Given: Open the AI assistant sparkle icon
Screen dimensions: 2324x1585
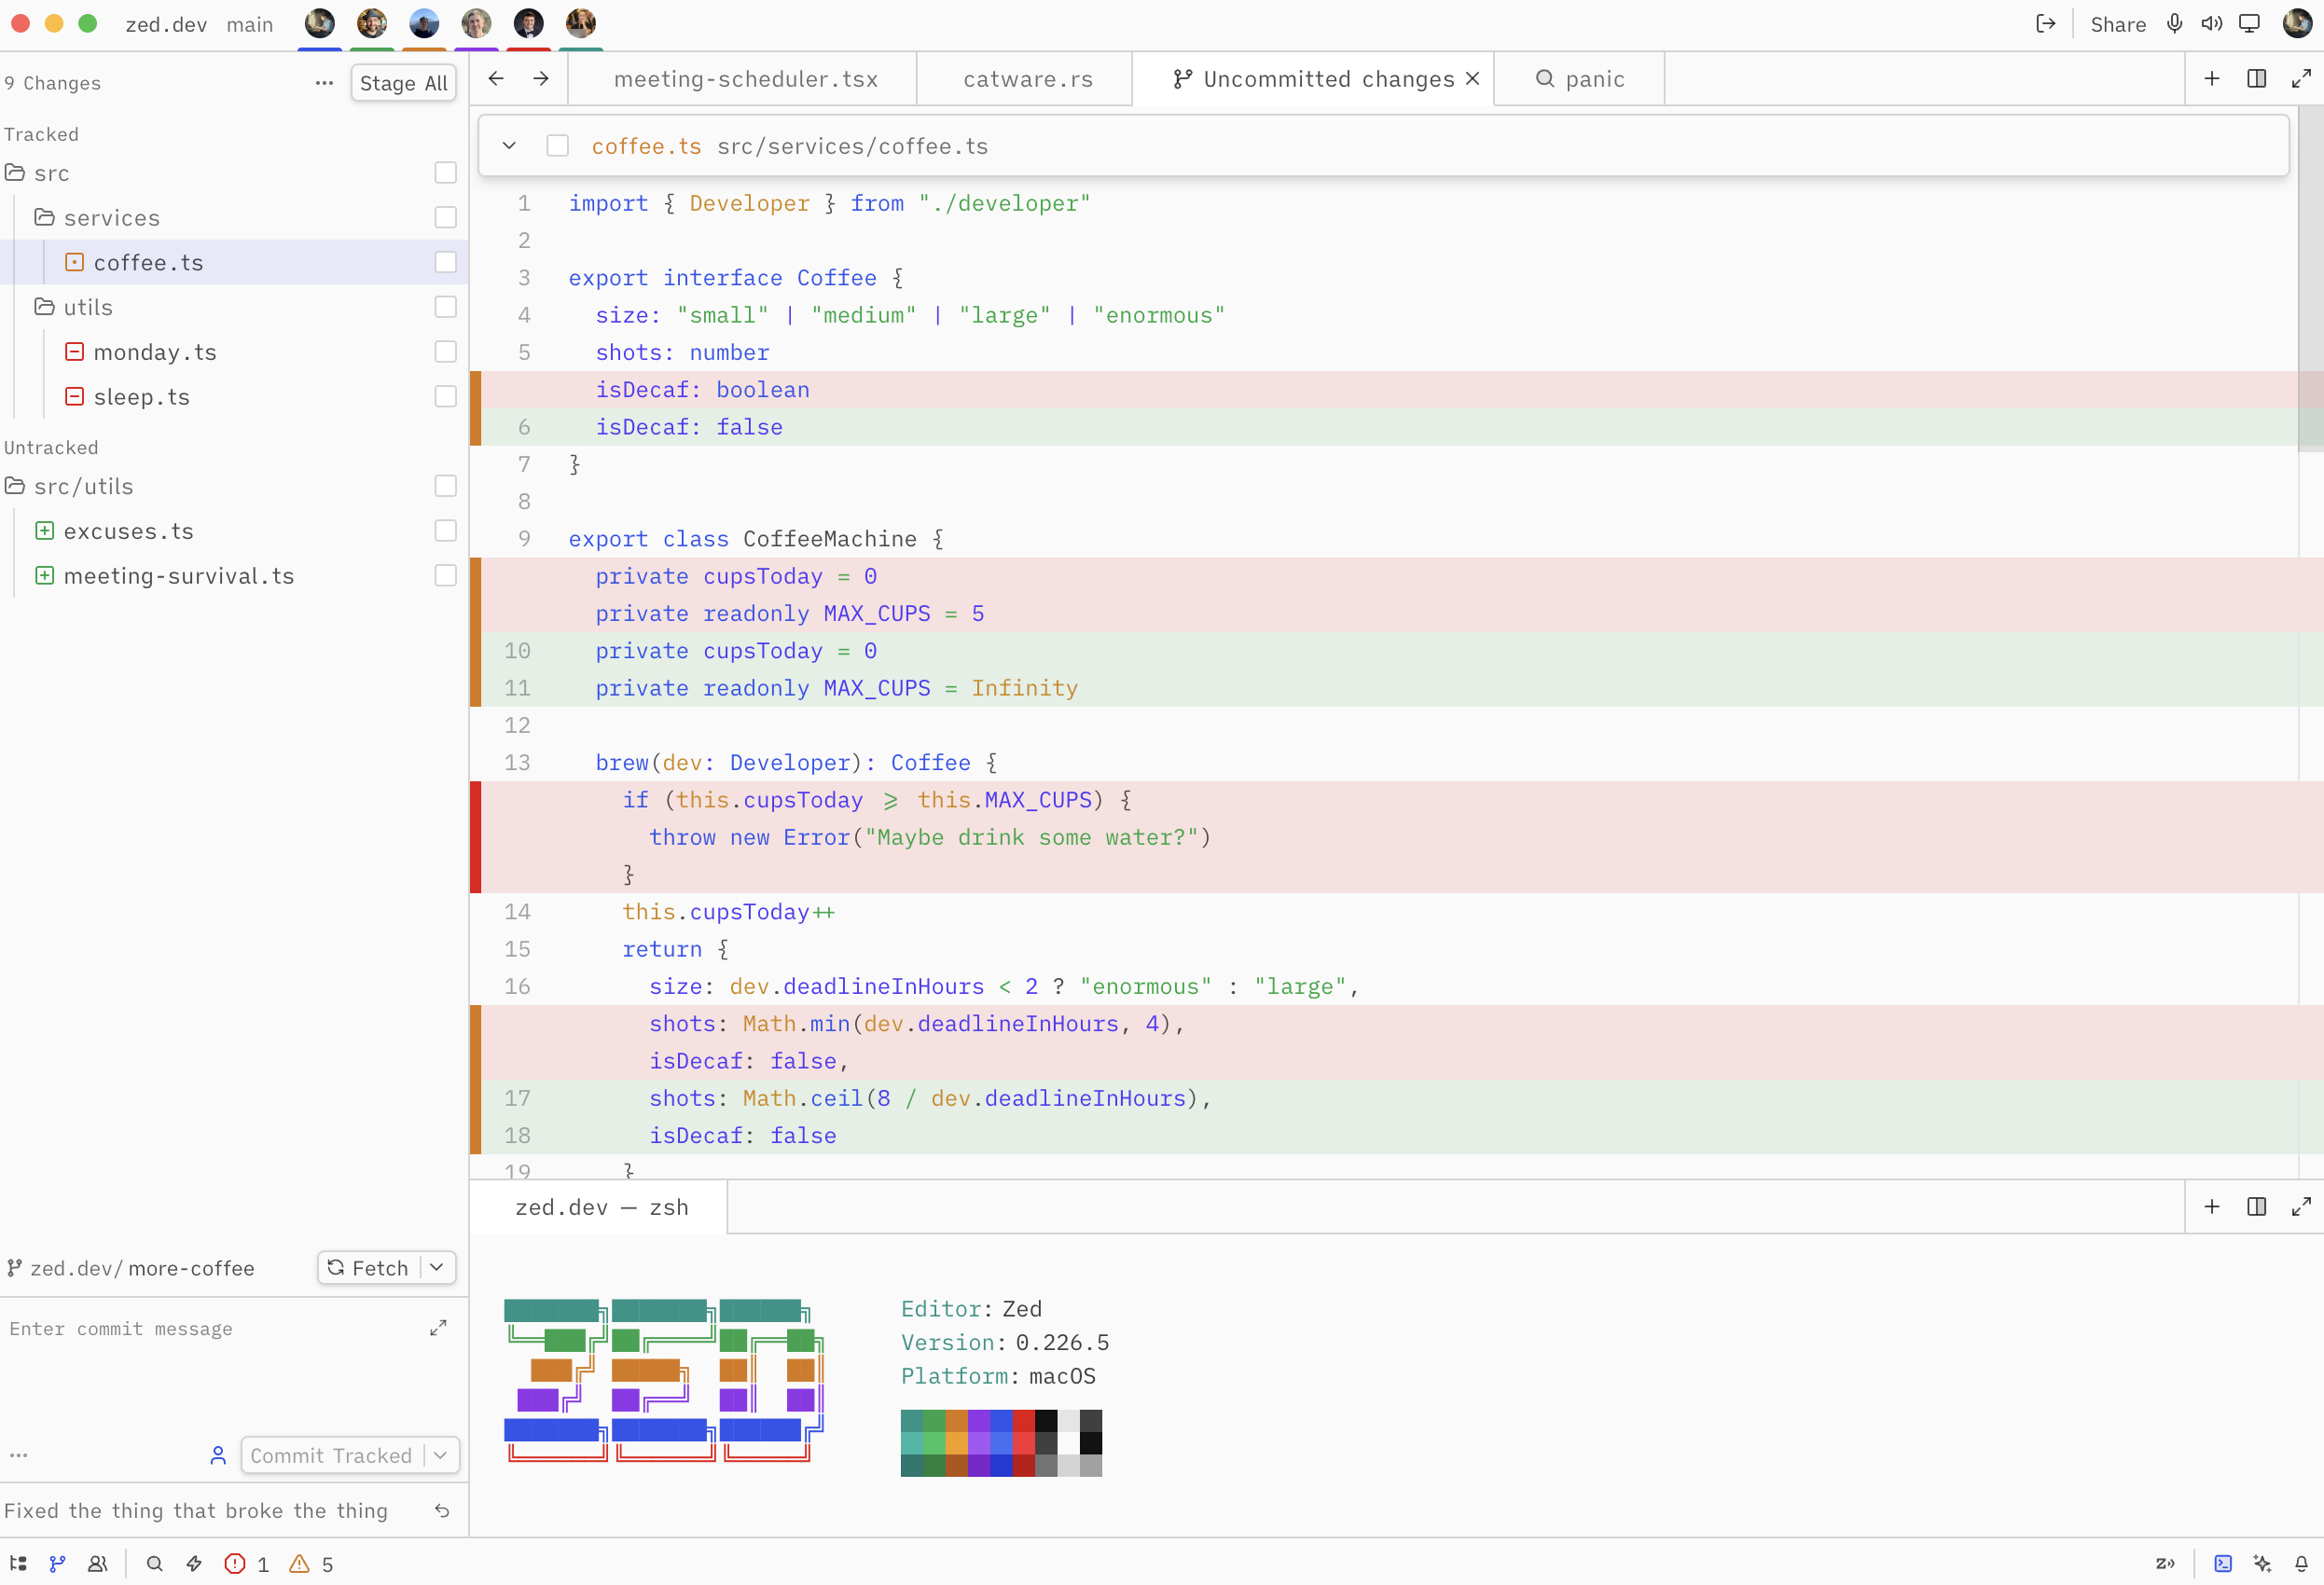Looking at the screenshot, I should click(2262, 1563).
